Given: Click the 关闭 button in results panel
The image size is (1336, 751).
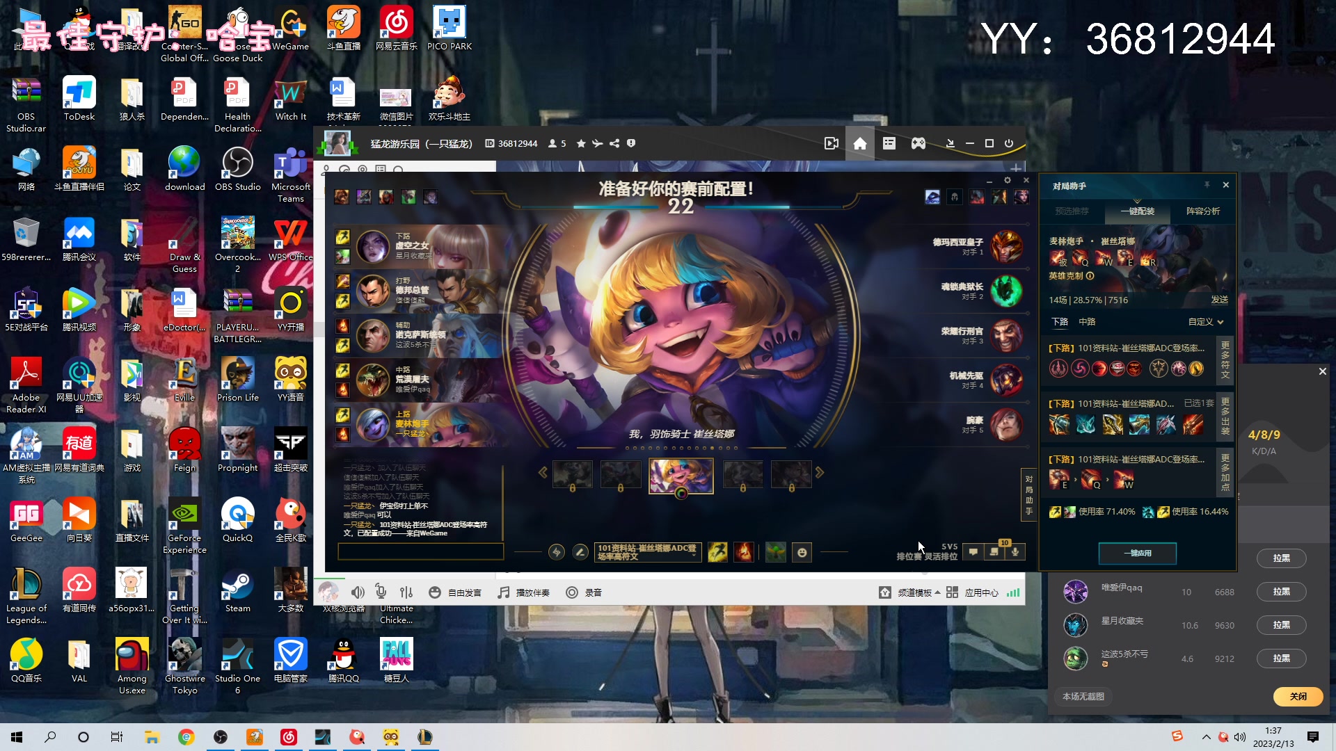Looking at the screenshot, I should coord(1298,696).
